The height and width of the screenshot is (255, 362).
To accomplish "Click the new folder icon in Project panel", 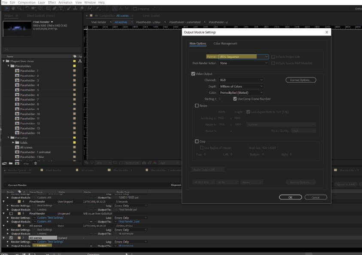I will [x=11, y=163].
